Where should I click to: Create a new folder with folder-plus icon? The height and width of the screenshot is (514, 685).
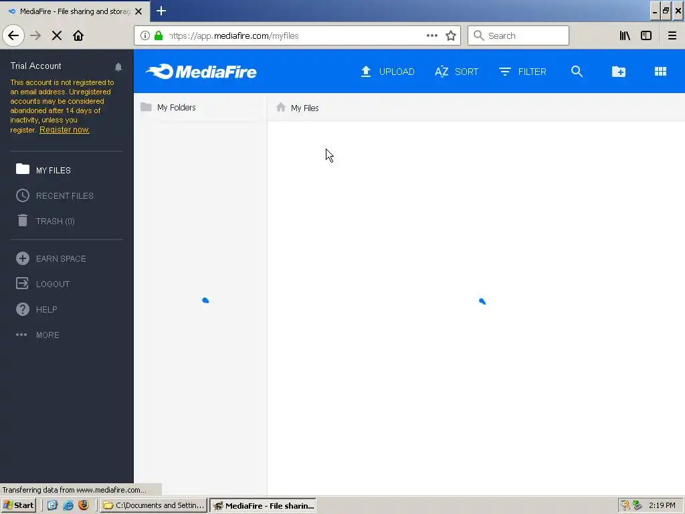pyautogui.click(x=619, y=72)
